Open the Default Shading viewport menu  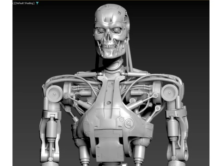25,3
